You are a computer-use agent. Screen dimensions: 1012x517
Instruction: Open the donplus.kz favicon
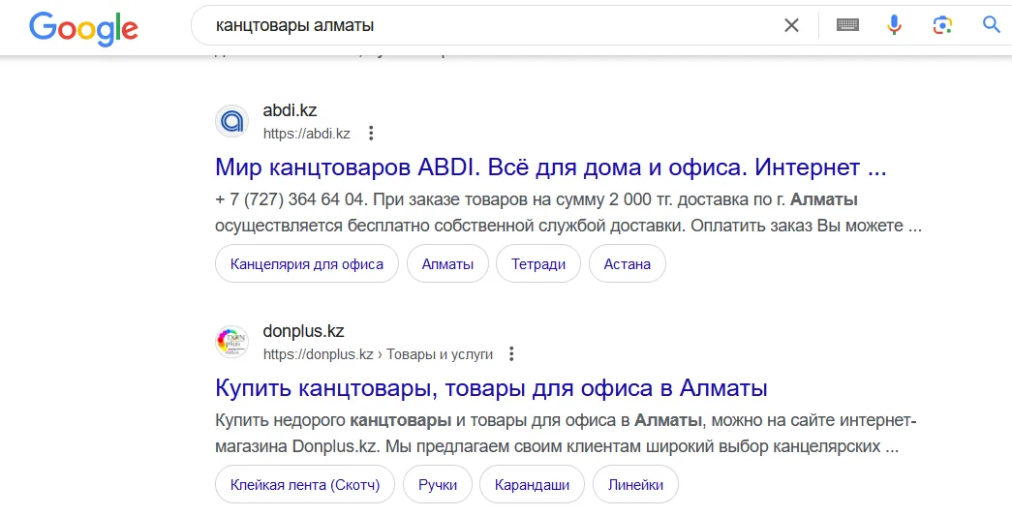click(231, 342)
